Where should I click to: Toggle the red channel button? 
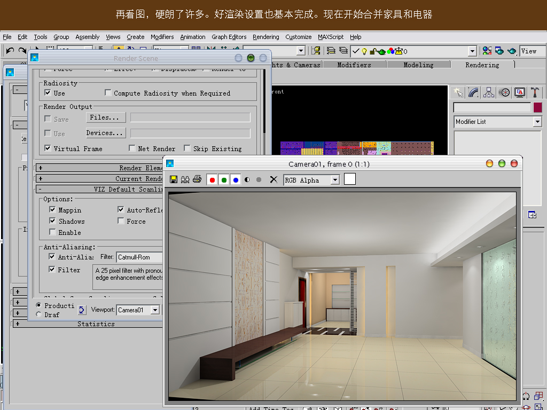pyautogui.click(x=212, y=180)
